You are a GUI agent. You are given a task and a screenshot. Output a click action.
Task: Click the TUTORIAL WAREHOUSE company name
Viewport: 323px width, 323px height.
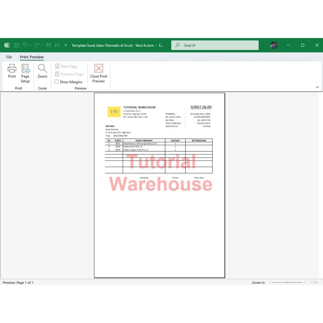pos(139,107)
